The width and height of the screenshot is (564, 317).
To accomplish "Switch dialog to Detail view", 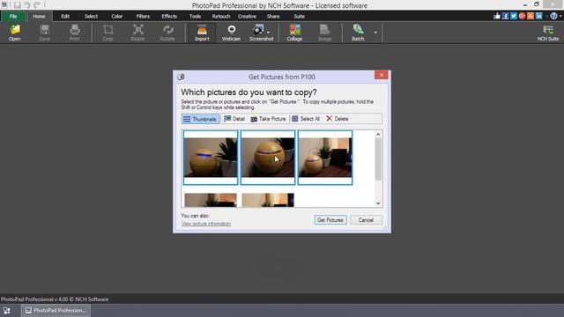I will (x=234, y=119).
